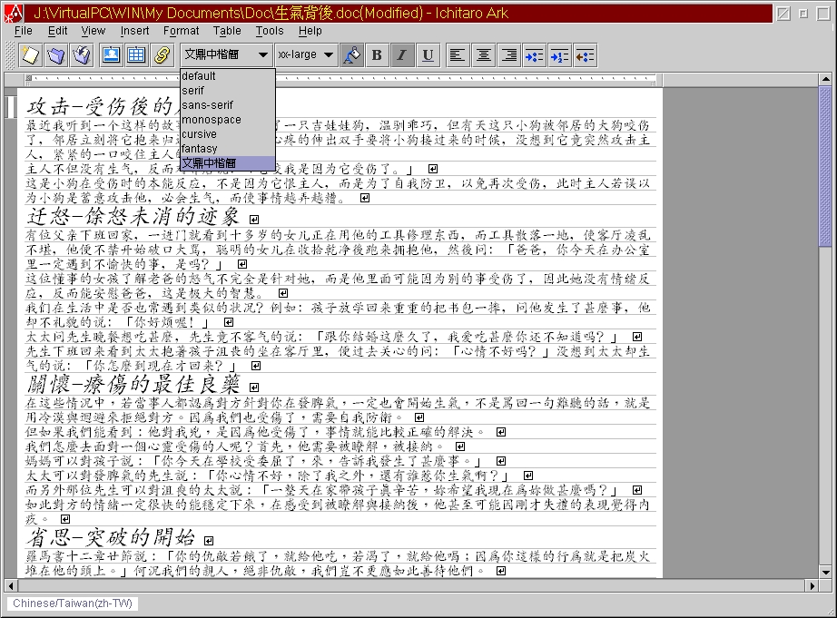Click the Ichitaro Ark title bar app icon

click(x=14, y=13)
